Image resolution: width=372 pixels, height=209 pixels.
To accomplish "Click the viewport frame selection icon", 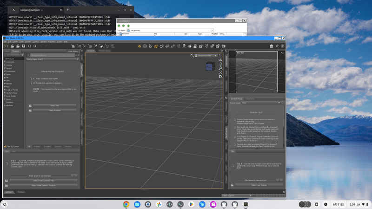I will pyautogui.click(x=220, y=72).
